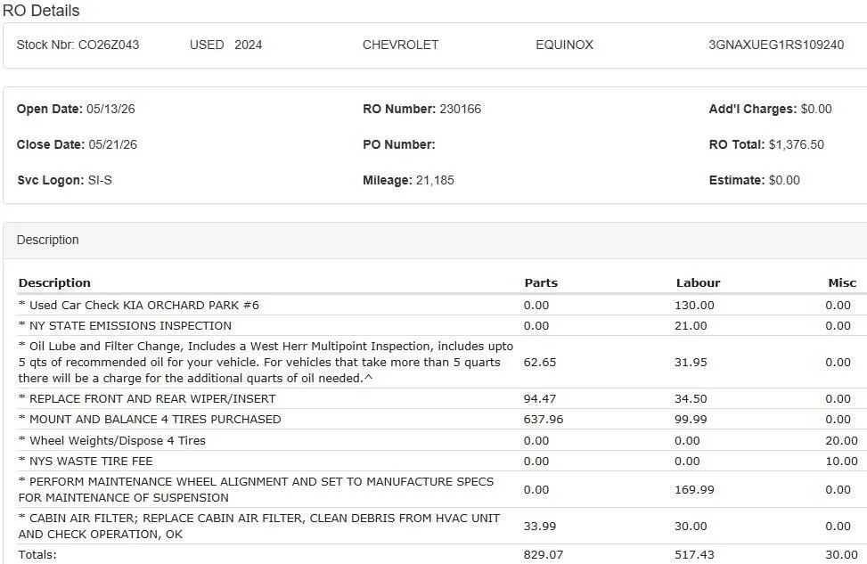
Task: Select the NYS WASTE TIRE FEE row
Action: (438, 462)
